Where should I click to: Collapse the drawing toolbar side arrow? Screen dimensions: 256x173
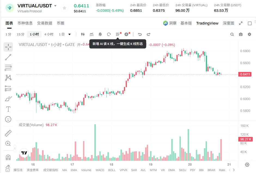tap(15, 148)
